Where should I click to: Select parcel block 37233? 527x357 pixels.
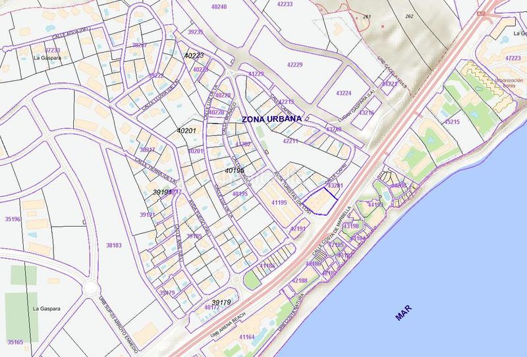52,50
